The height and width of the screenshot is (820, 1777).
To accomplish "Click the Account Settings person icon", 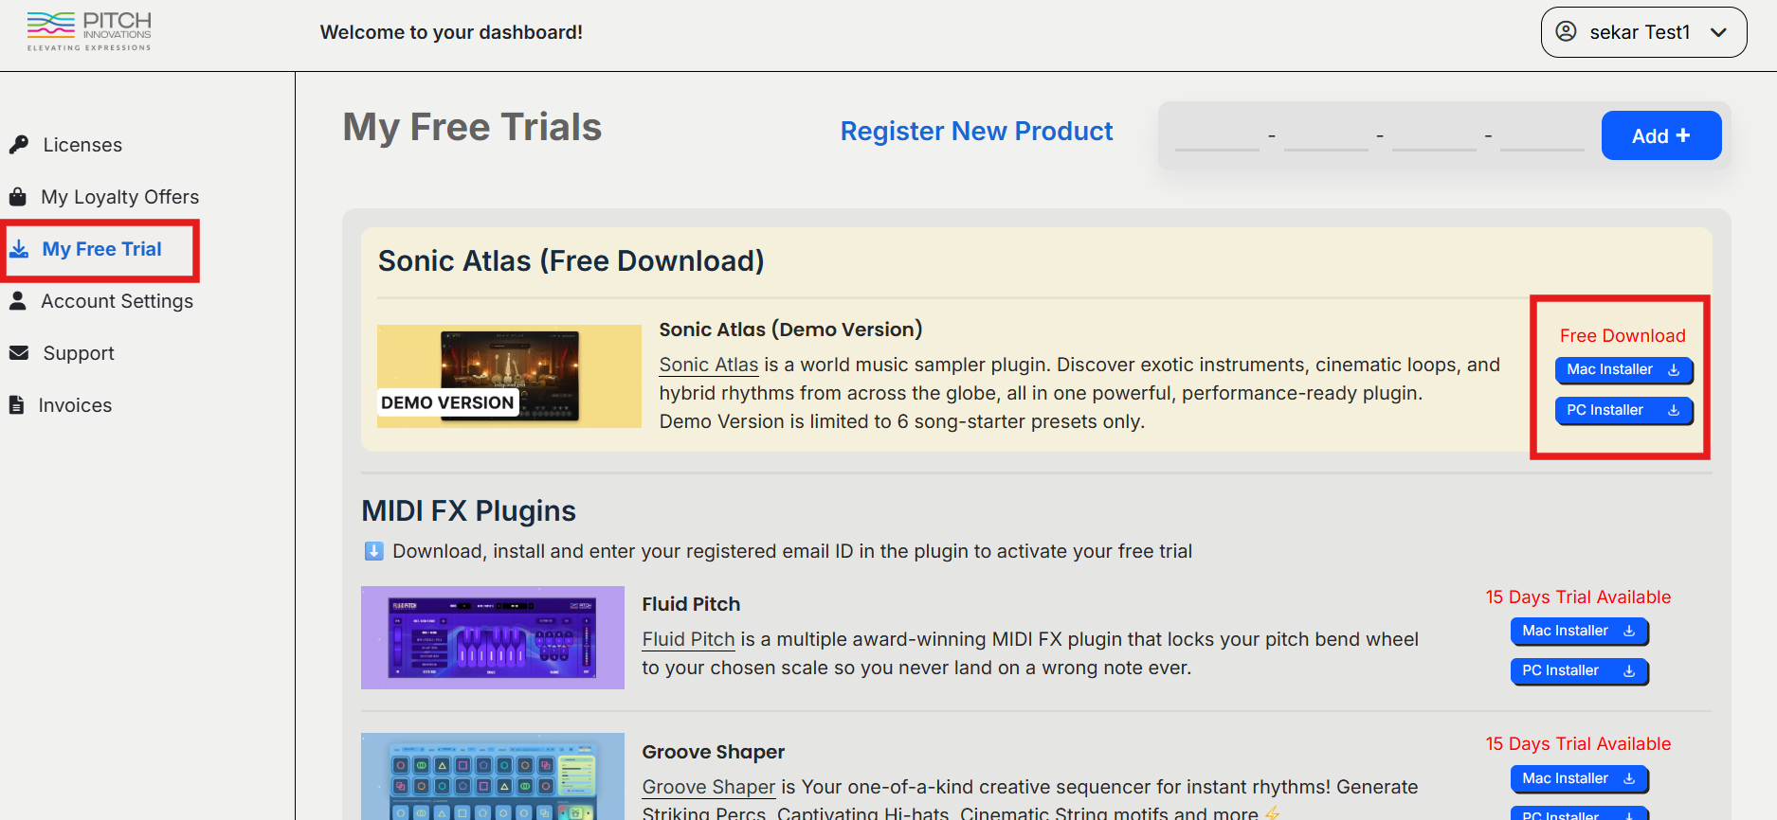I will (x=18, y=301).
